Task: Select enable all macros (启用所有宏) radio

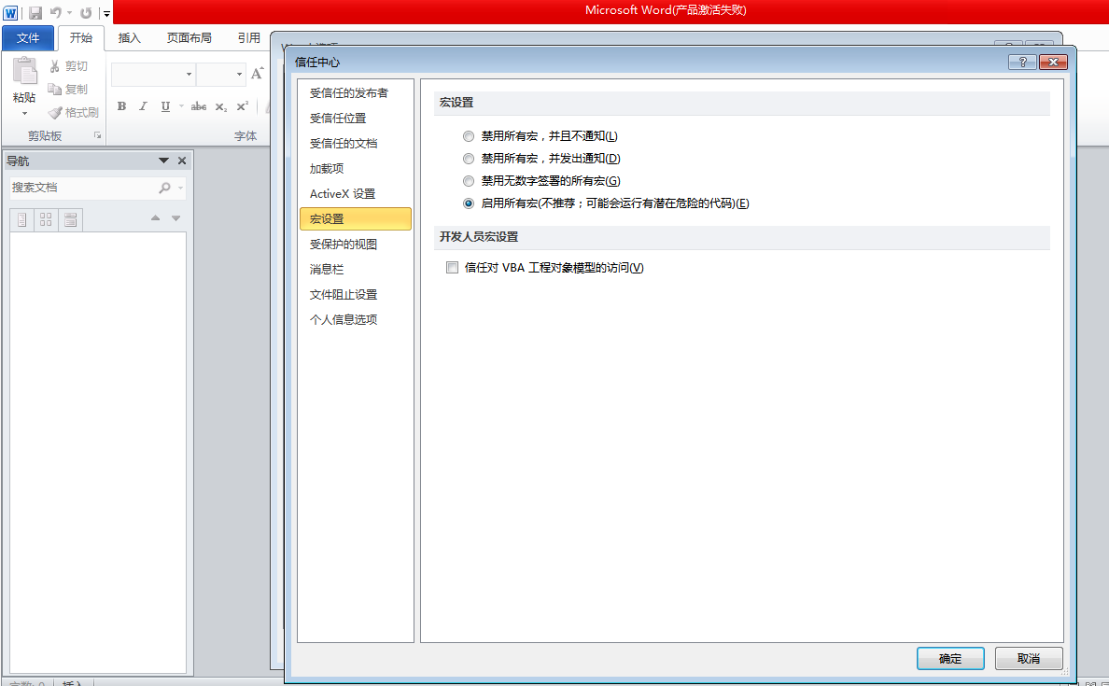Action: point(469,203)
